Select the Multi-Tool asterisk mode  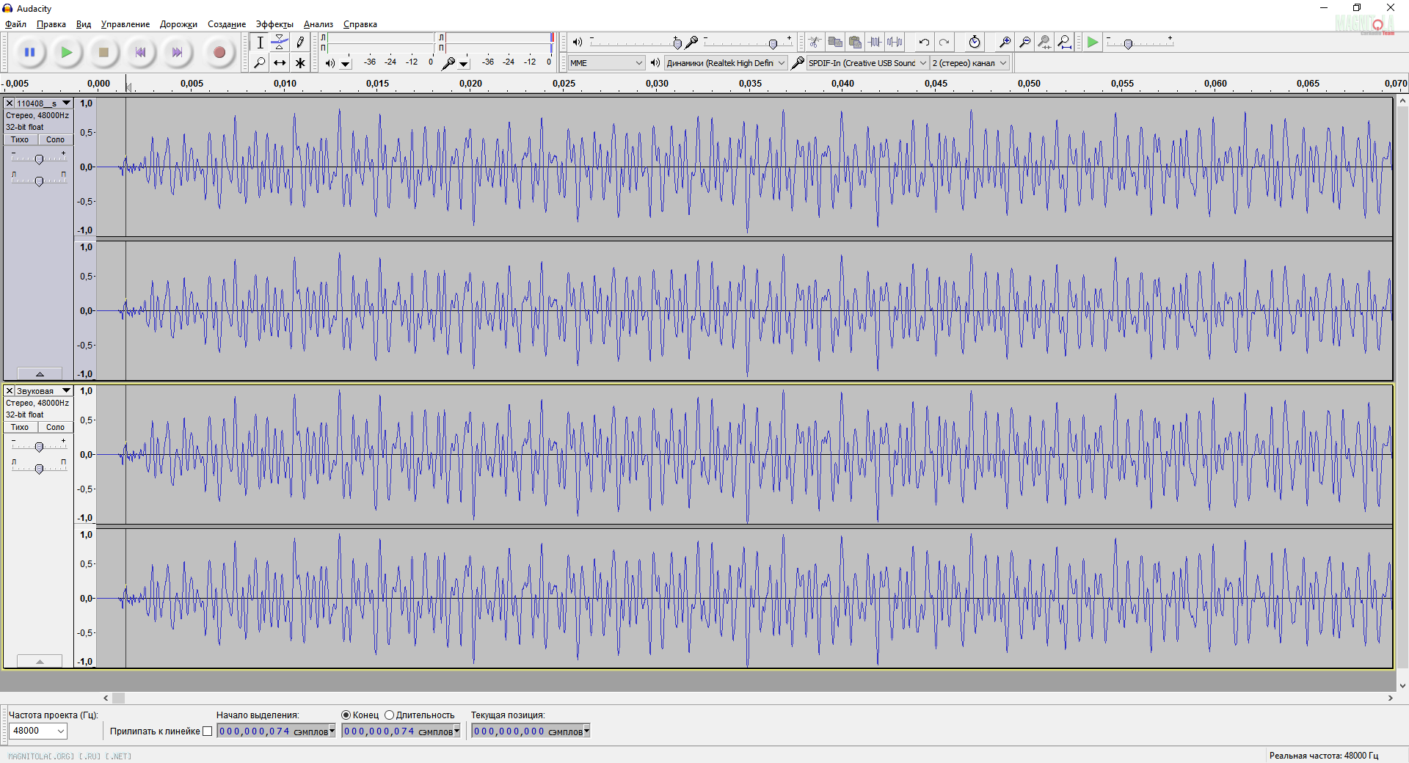(x=299, y=63)
